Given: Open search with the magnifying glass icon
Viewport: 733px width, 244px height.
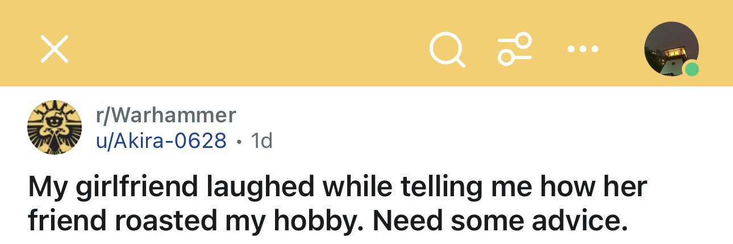Looking at the screenshot, I should (447, 49).
